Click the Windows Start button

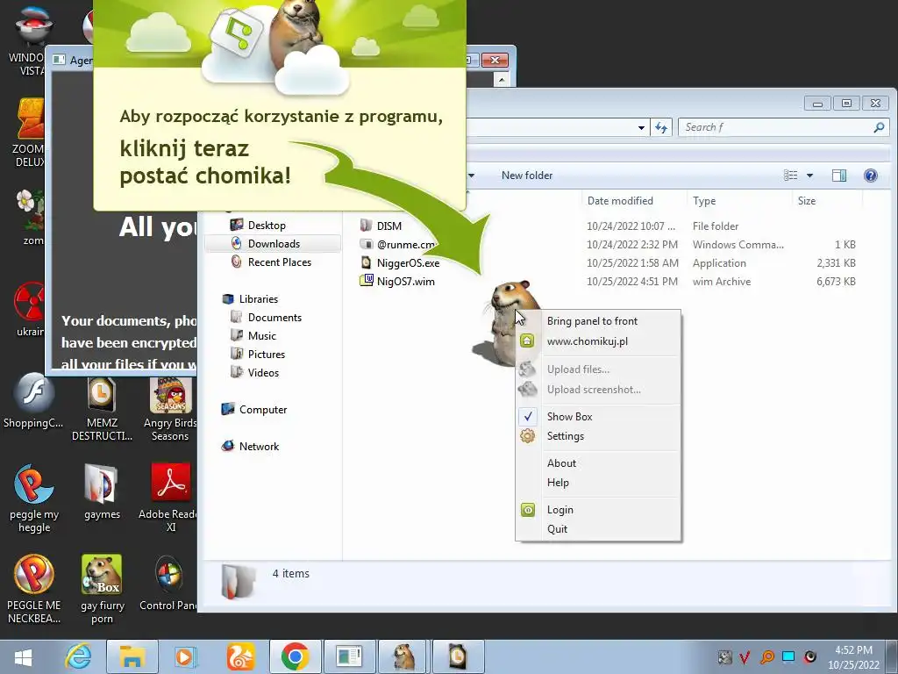(24, 657)
